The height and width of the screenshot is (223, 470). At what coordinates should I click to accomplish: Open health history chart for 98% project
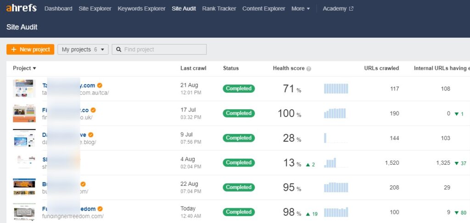coord(336,212)
